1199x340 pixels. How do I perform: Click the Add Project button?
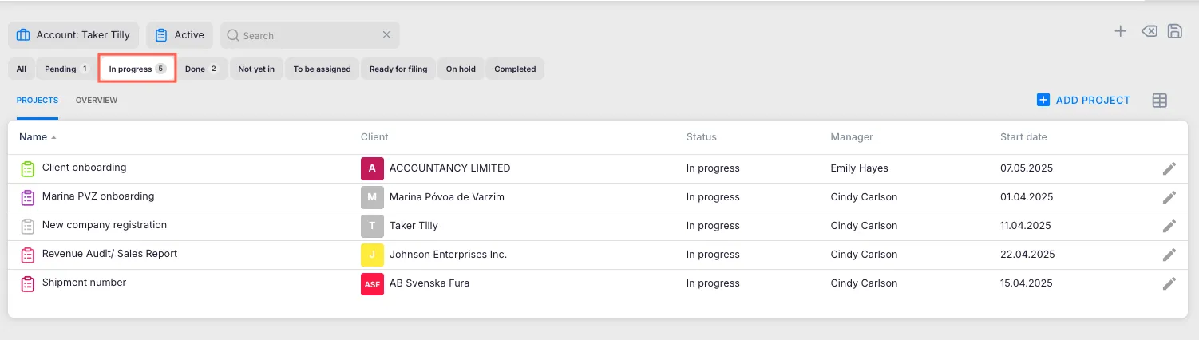point(1083,101)
